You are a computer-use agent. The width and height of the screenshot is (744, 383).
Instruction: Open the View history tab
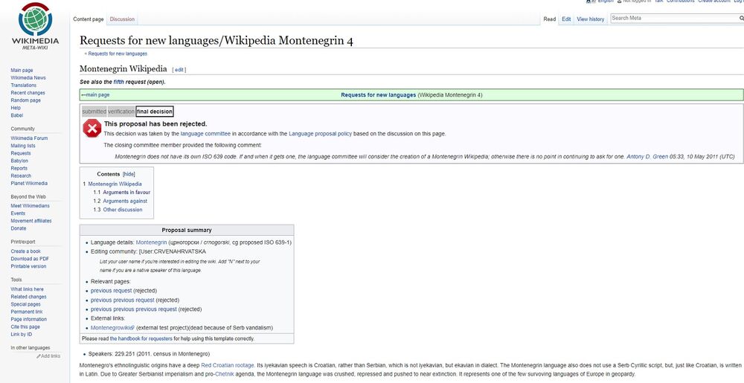tap(591, 19)
